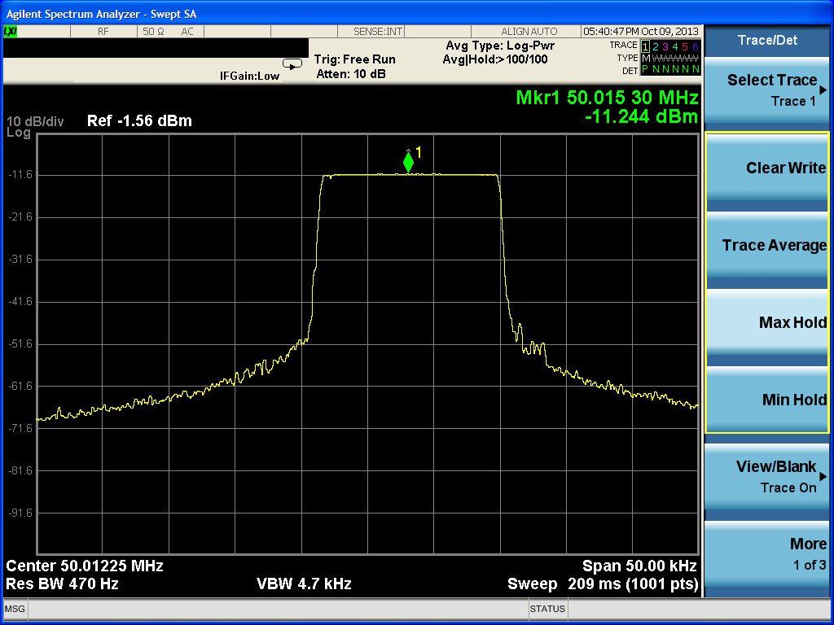Image resolution: width=834 pixels, height=625 pixels.
Task: Click Res BW 470 Hz readout
Action: 62,584
